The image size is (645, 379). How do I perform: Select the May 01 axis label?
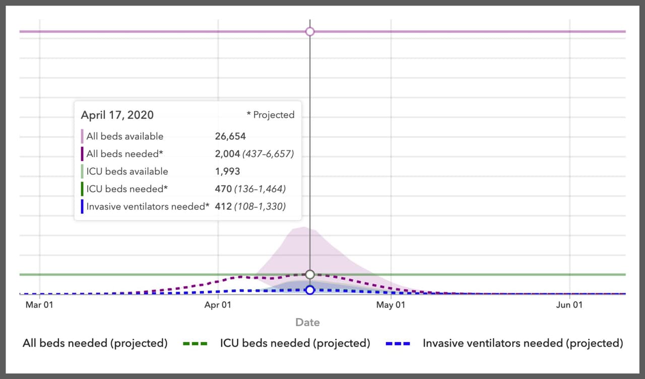click(x=391, y=305)
